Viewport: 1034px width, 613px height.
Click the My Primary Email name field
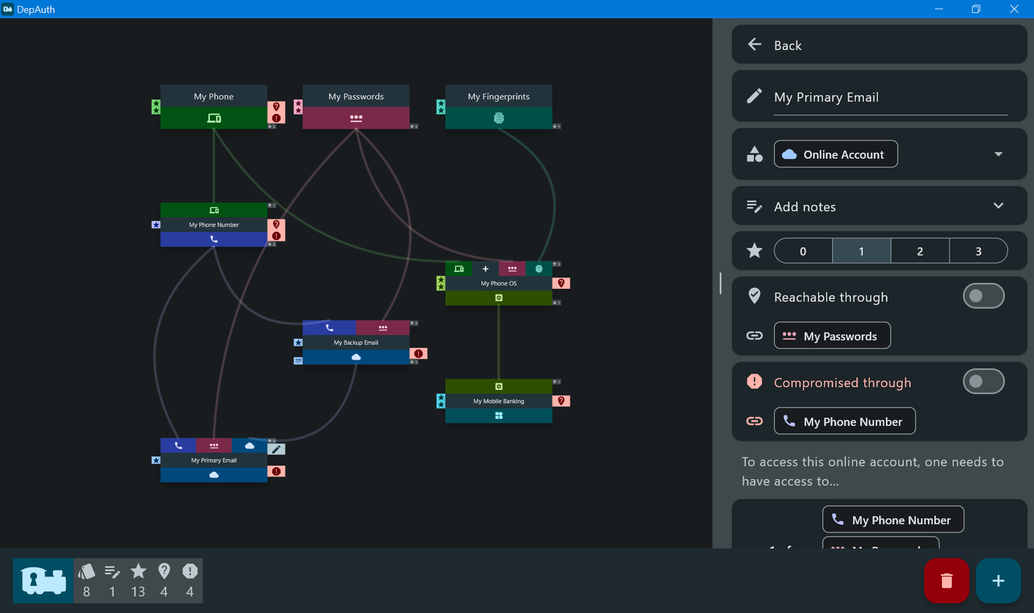coord(890,97)
